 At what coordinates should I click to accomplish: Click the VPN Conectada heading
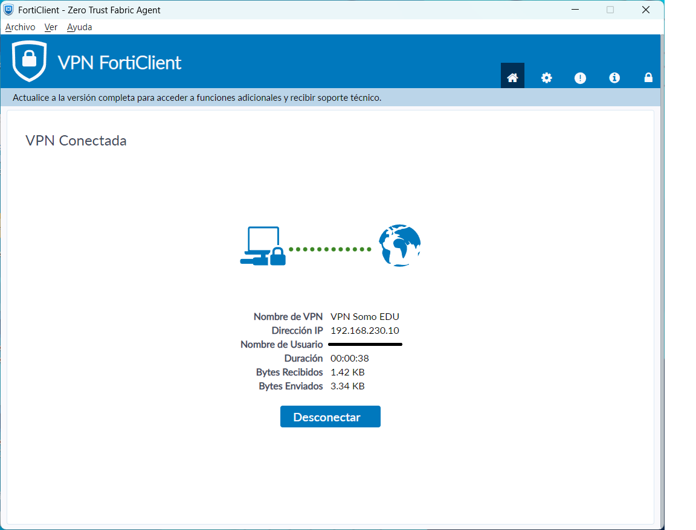tap(76, 141)
